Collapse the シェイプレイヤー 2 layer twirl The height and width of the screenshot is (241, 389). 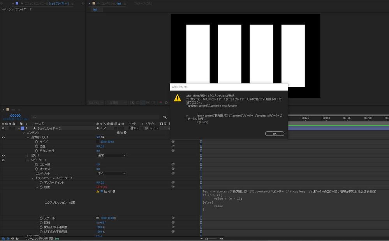click(19, 128)
